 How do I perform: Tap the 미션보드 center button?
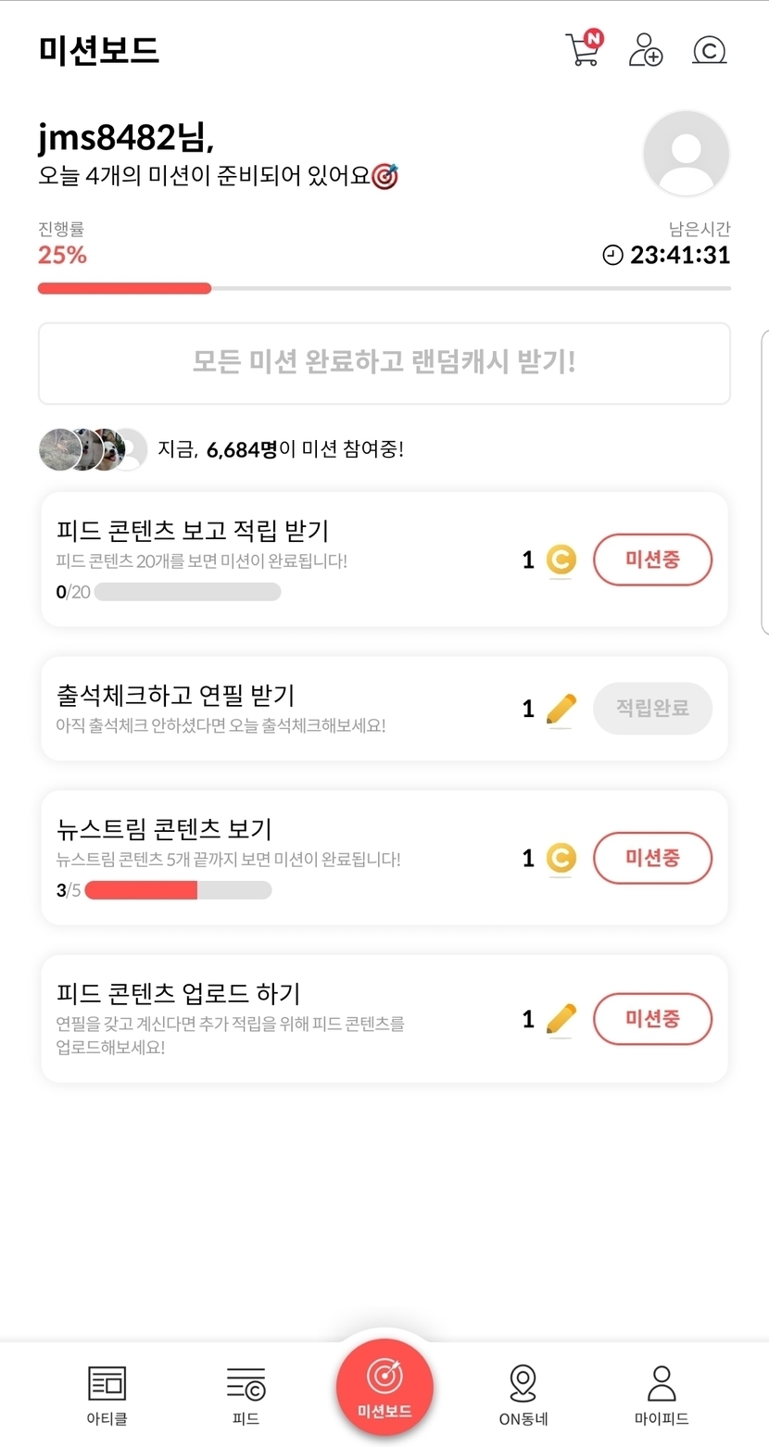pos(384,1387)
